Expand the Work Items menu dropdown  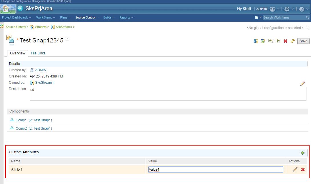[45, 17]
